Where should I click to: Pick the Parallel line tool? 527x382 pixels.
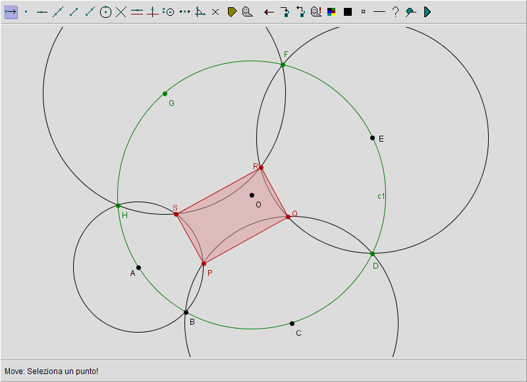[x=137, y=12]
